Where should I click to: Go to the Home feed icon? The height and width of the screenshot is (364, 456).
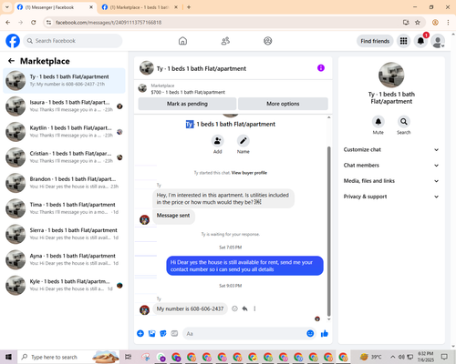[x=182, y=41]
